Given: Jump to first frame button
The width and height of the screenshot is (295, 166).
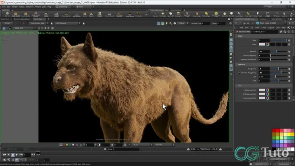Looking at the screenshot, I should point(4,155).
